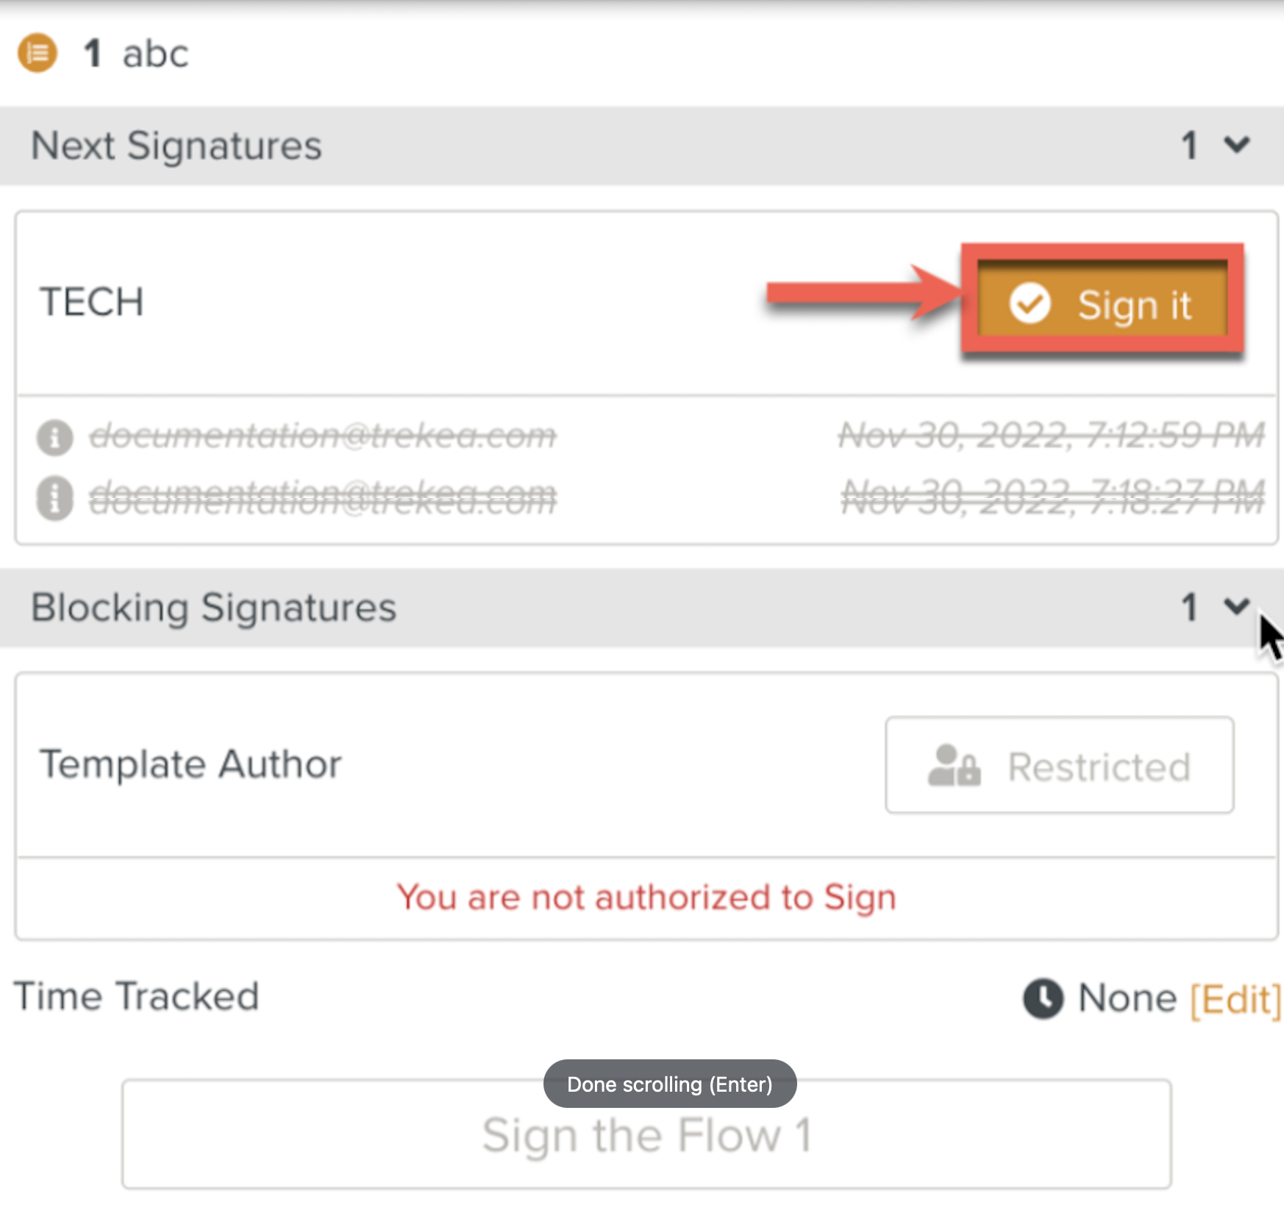Click info icon beside the 7:18:27 PM signature
This screenshot has height=1205, width=1284.
[x=55, y=498]
